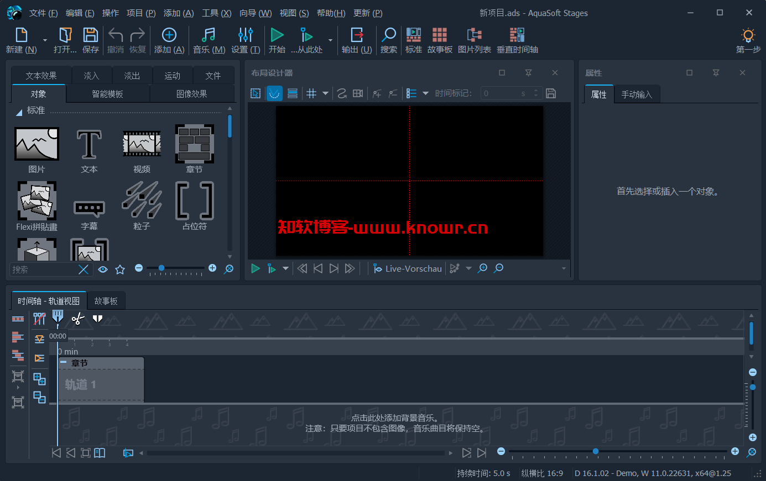Viewport: 766px width, 481px height.
Task: Open the grid options dropdown arrow
Action: [326, 93]
